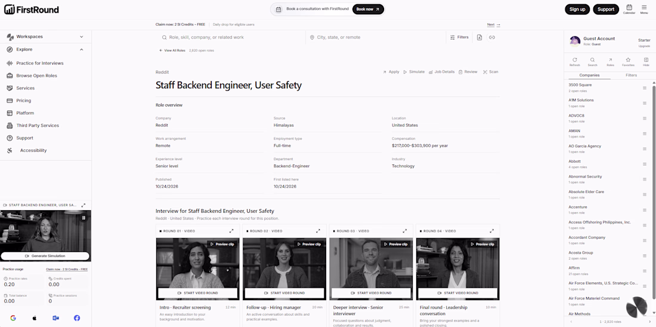Open menu for Accenture company row
The width and height of the screenshot is (656, 327).
point(644,210)
